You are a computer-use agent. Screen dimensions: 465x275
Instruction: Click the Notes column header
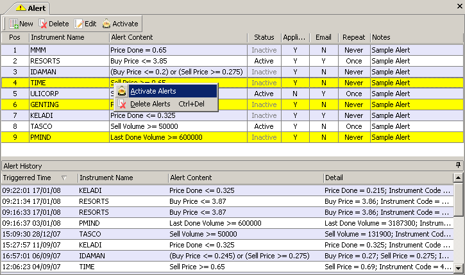[x=417, y=37]
